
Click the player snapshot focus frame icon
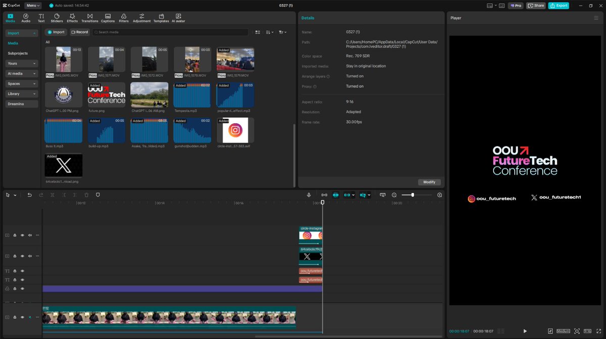(577, 331)
